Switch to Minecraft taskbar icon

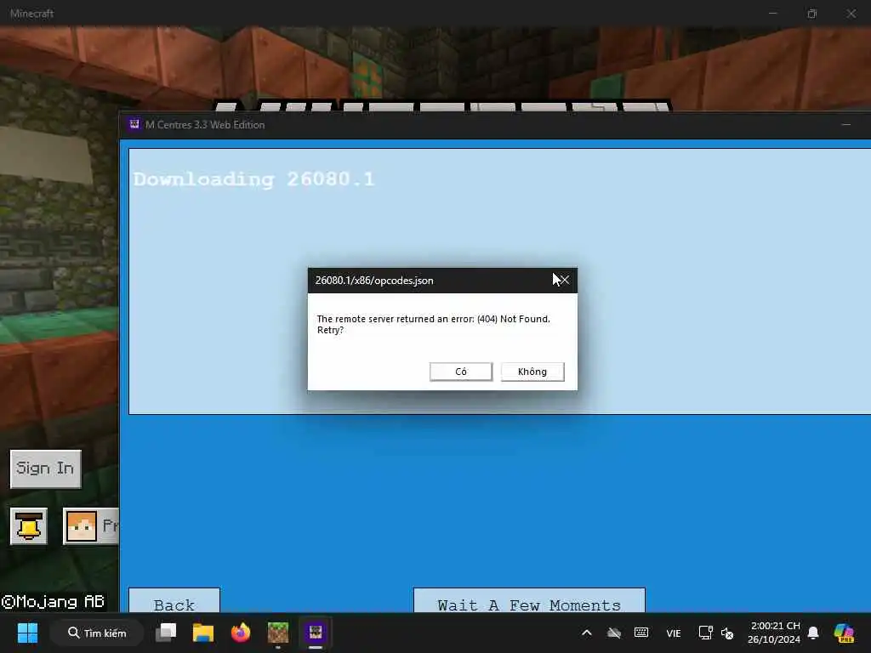[278, 633]
